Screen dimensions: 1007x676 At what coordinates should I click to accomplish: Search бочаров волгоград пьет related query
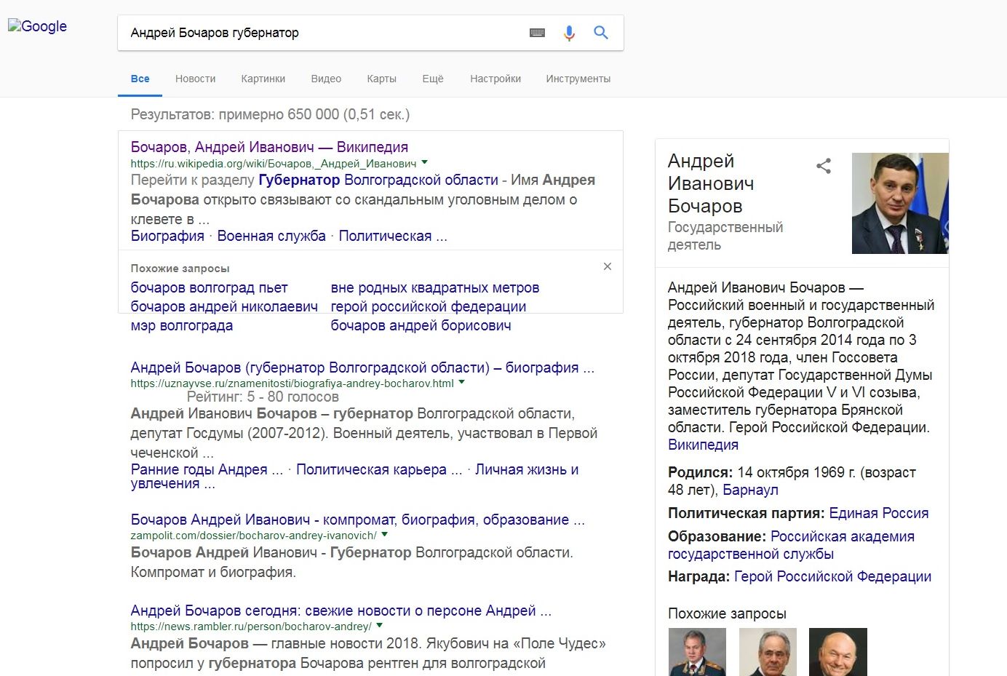pyautogui.click(x=209, y=287)
